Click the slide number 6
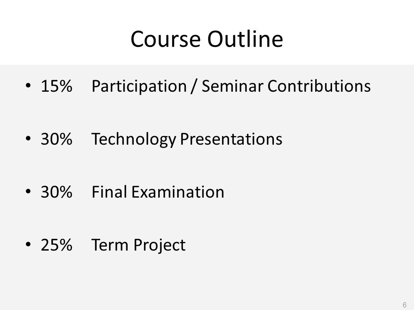The height and width of the screenshot is (310, 414). point(405,305)
